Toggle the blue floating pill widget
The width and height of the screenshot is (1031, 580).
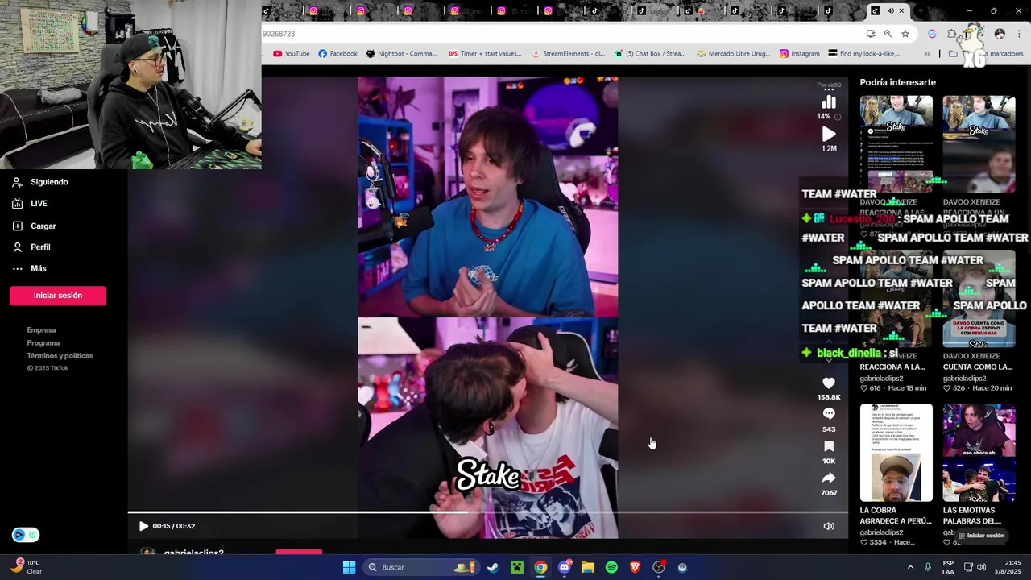(x=26, y=535)
